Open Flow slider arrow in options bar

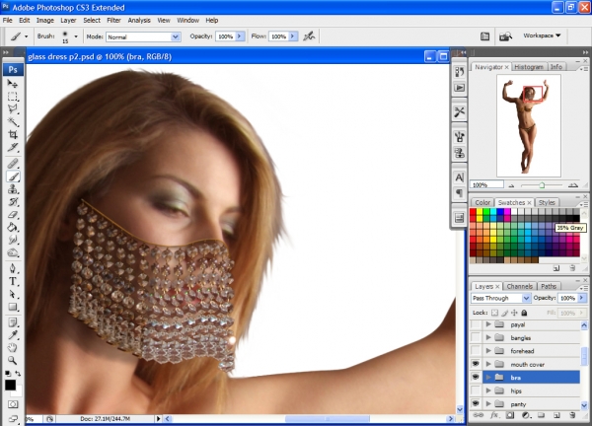coord(293,36)
